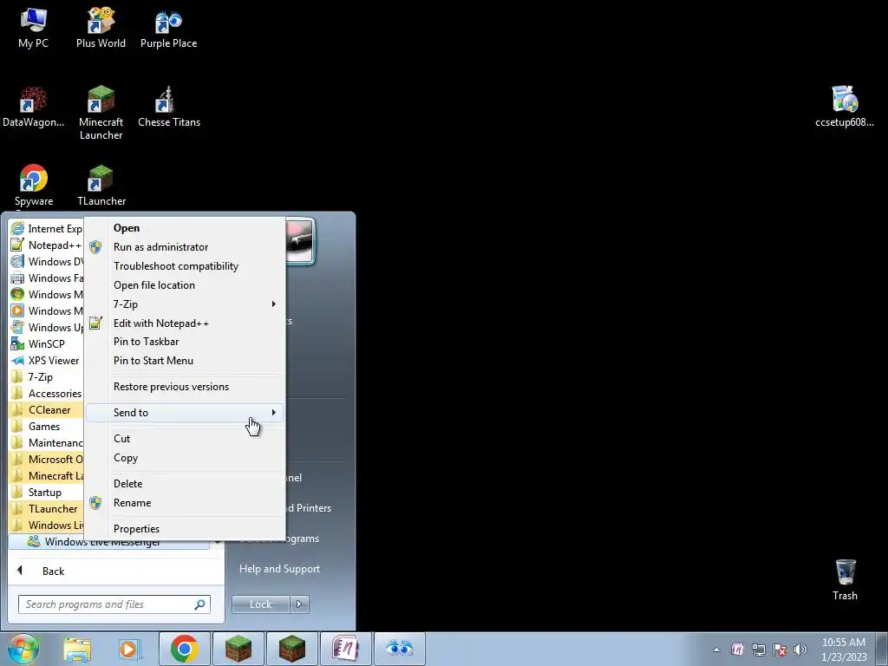Image resolution: width=888 pixels, height=666 pixels.
Task: Open Notepad++ from the programs list
Action: [x=47, y=245]
